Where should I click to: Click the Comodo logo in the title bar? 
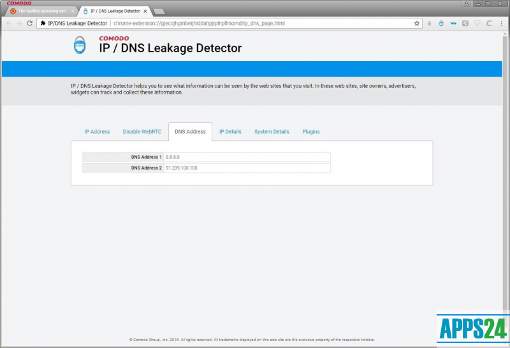tap(19, 3)
